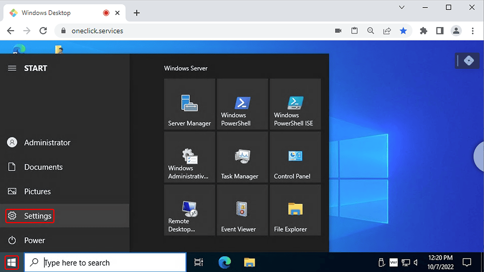Open Windows PowerShell ISE tile
484x272 pixels.
click(295, 104)
